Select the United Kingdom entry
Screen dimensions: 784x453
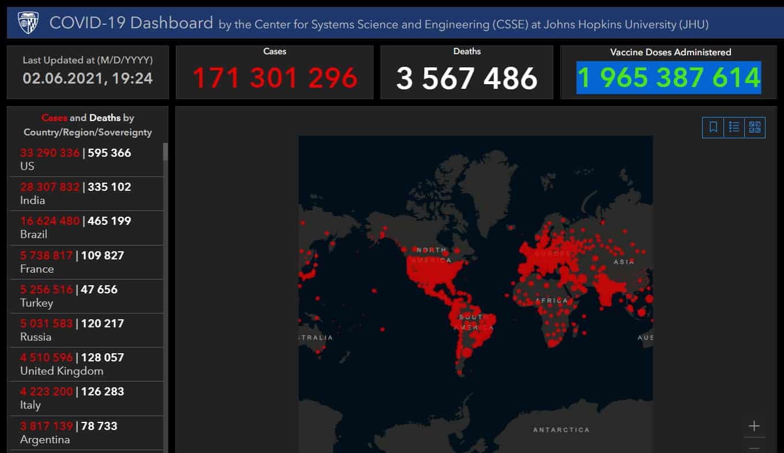86,364
